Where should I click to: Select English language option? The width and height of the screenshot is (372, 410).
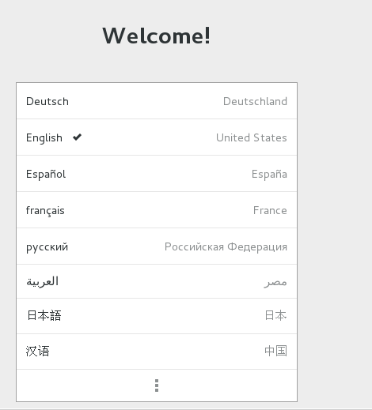[157, 137]
